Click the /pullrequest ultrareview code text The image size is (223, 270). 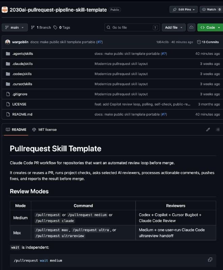(60, 236)
